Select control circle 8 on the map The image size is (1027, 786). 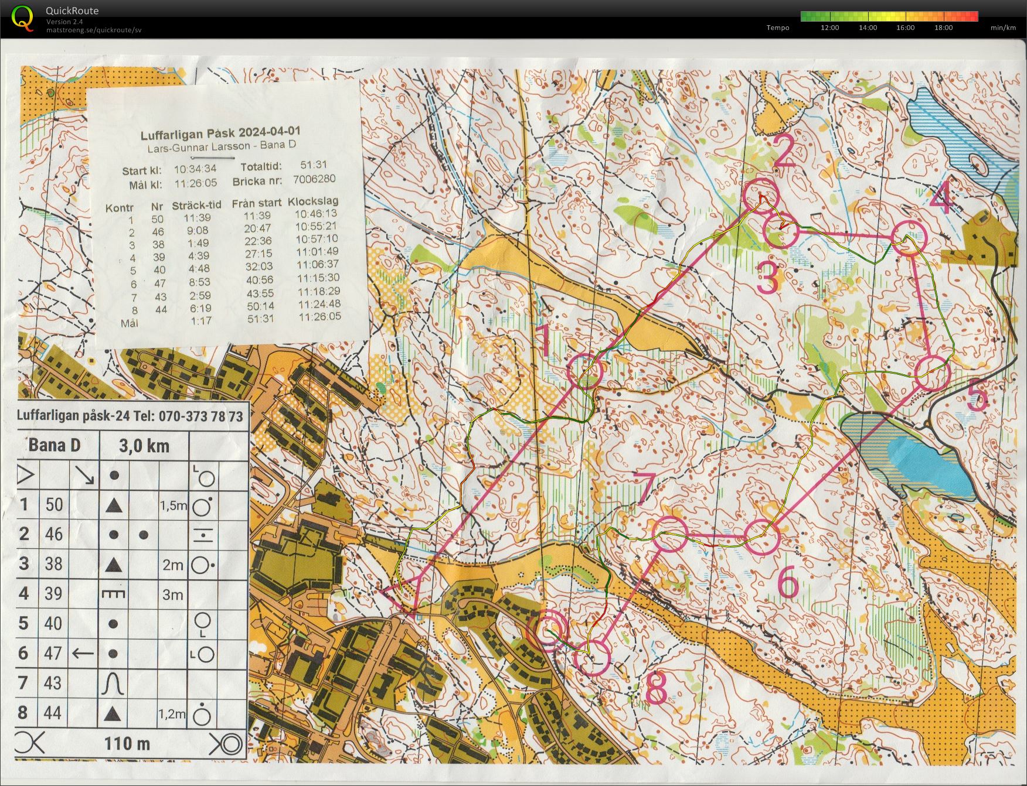click(592, 657)
